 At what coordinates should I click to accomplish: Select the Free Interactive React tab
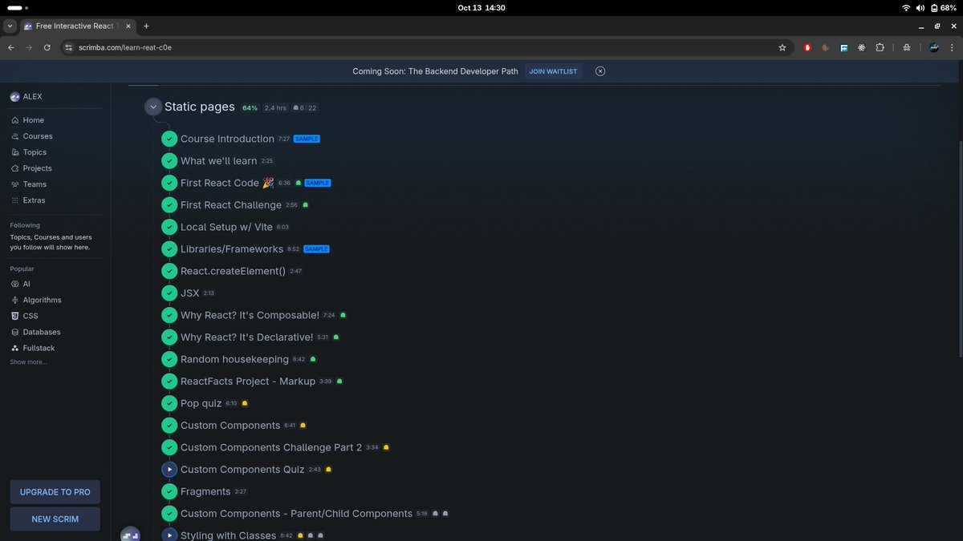pyautogui.click(x=78, y=26)
